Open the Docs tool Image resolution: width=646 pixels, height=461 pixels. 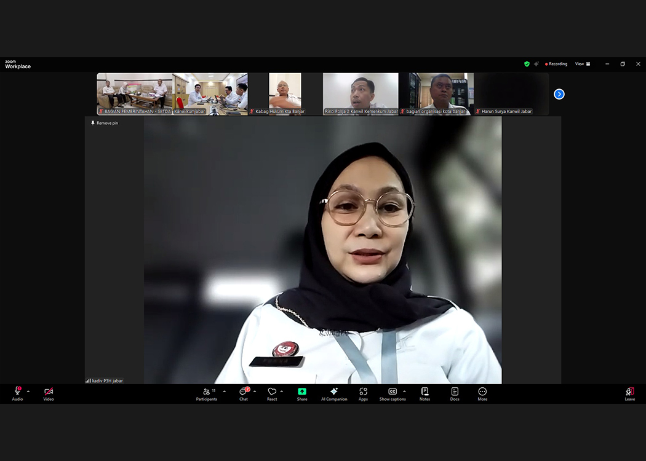click(x=455, y=392)
